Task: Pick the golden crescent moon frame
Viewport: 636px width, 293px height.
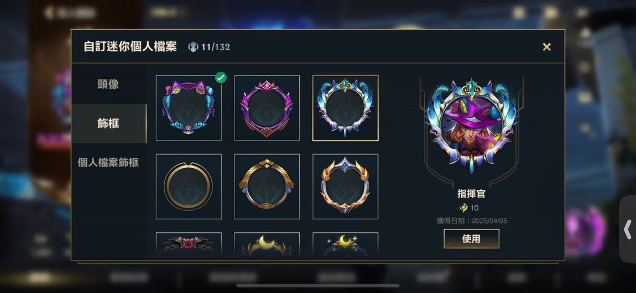Action: click(x=267, y=244)
